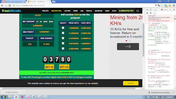This screenshot has width=176, height=99.
Task: Dismiss cookie notice with Got it!
Action: coord(131,83)
